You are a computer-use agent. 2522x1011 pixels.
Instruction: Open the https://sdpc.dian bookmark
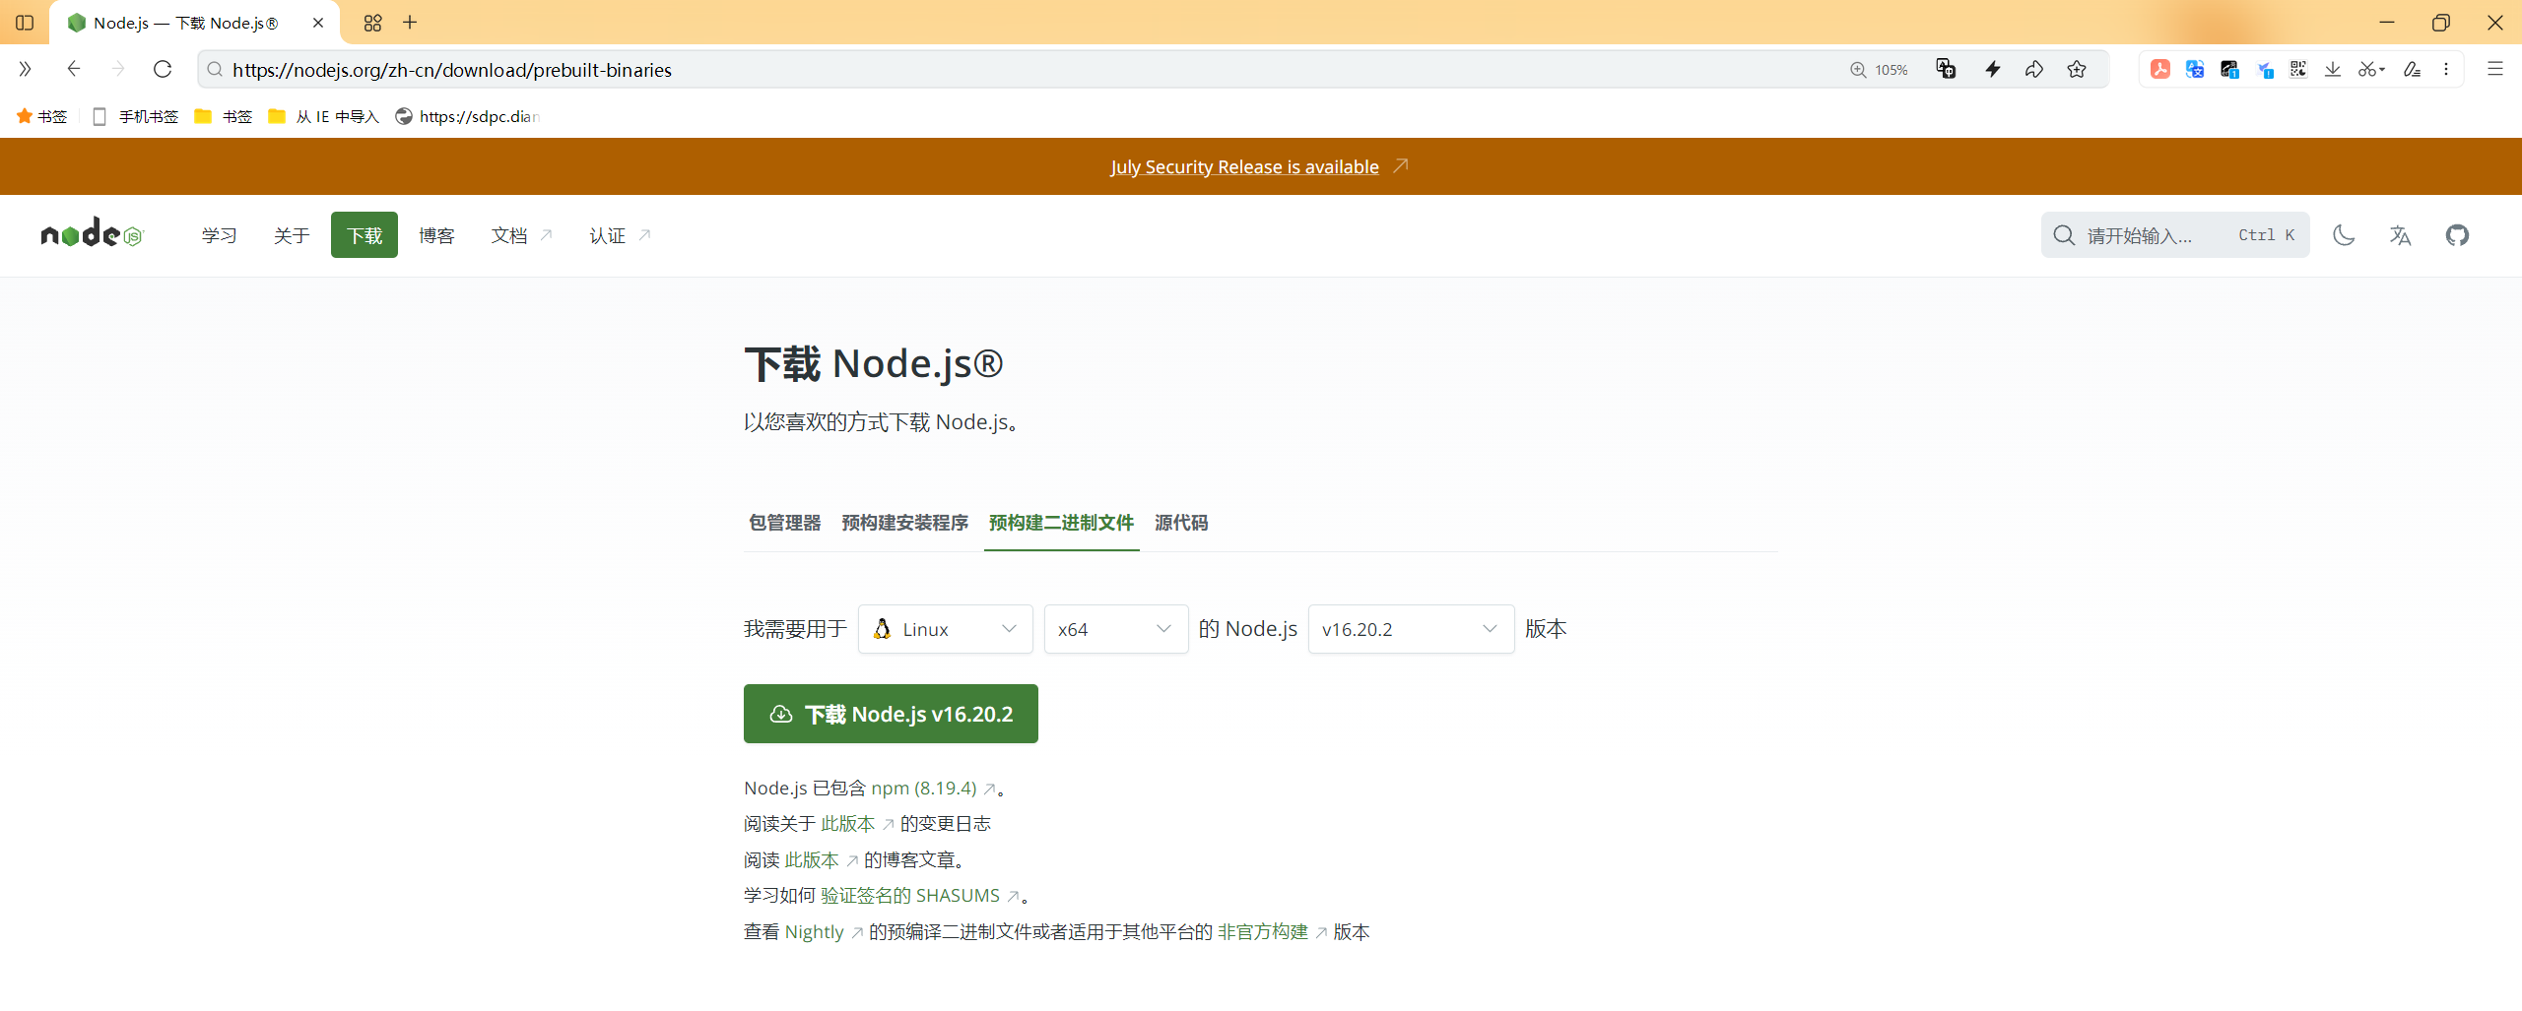468,116
